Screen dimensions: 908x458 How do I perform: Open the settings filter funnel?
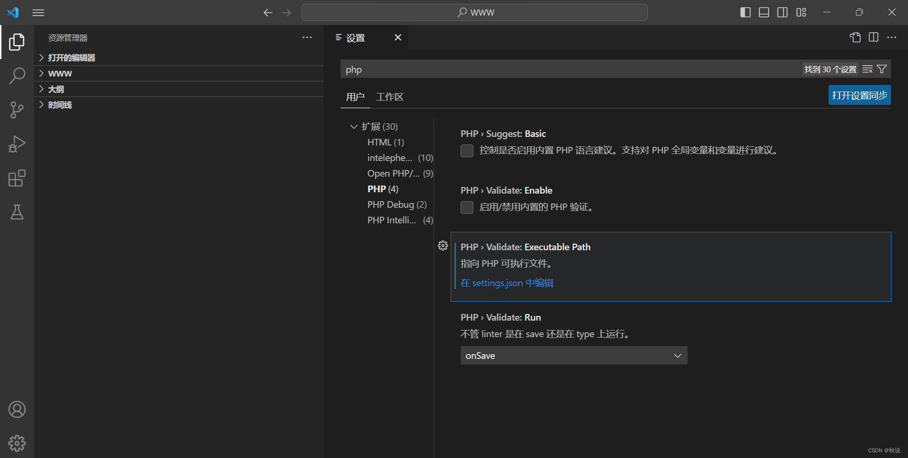pyautogui.click(x=882, y=69)
